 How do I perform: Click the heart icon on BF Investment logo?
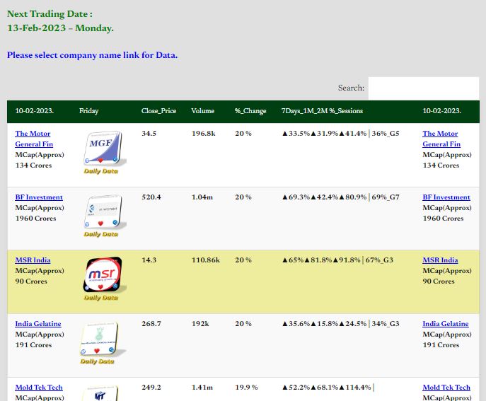(x=100, y=223)
